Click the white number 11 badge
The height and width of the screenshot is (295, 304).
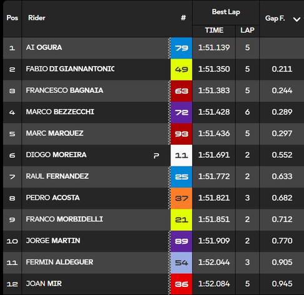click(182, 155)
